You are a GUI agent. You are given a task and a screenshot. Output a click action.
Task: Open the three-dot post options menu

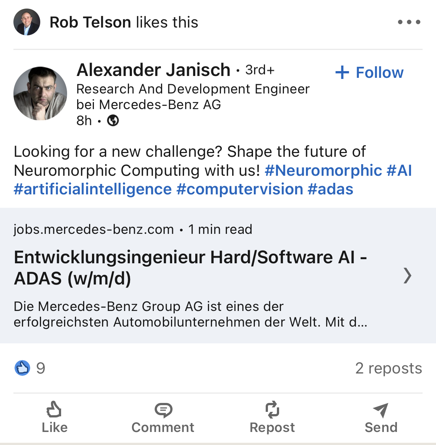(409, 22)
